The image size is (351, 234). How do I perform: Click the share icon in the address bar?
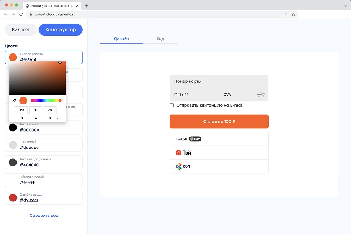(x=286, y=14)
